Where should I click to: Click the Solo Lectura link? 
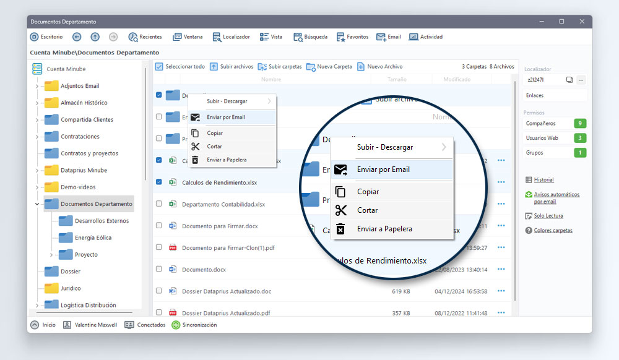click(x=548, y=216)
